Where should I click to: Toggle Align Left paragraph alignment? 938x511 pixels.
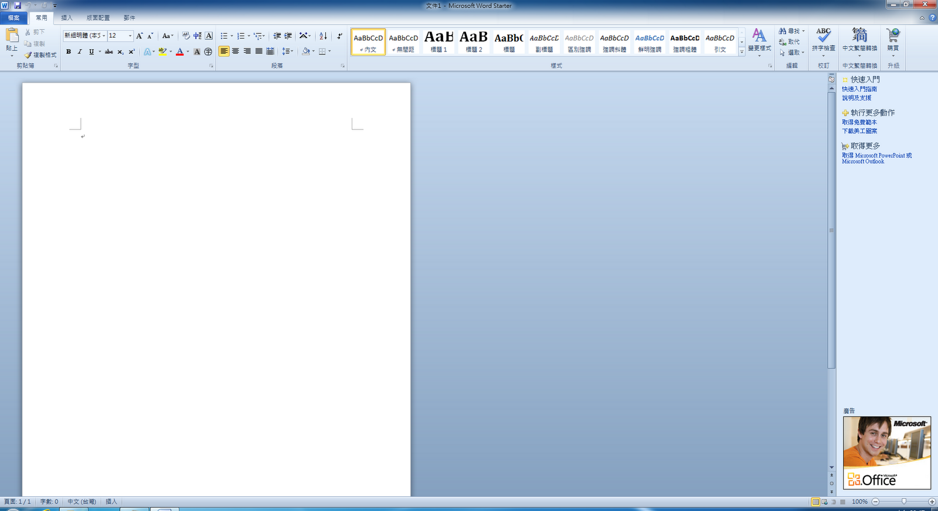click(x=224, y=52)
